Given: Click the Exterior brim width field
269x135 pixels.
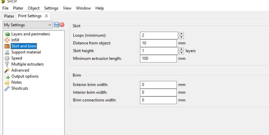Looking at the screenshot, I should [x=158, y=85].
